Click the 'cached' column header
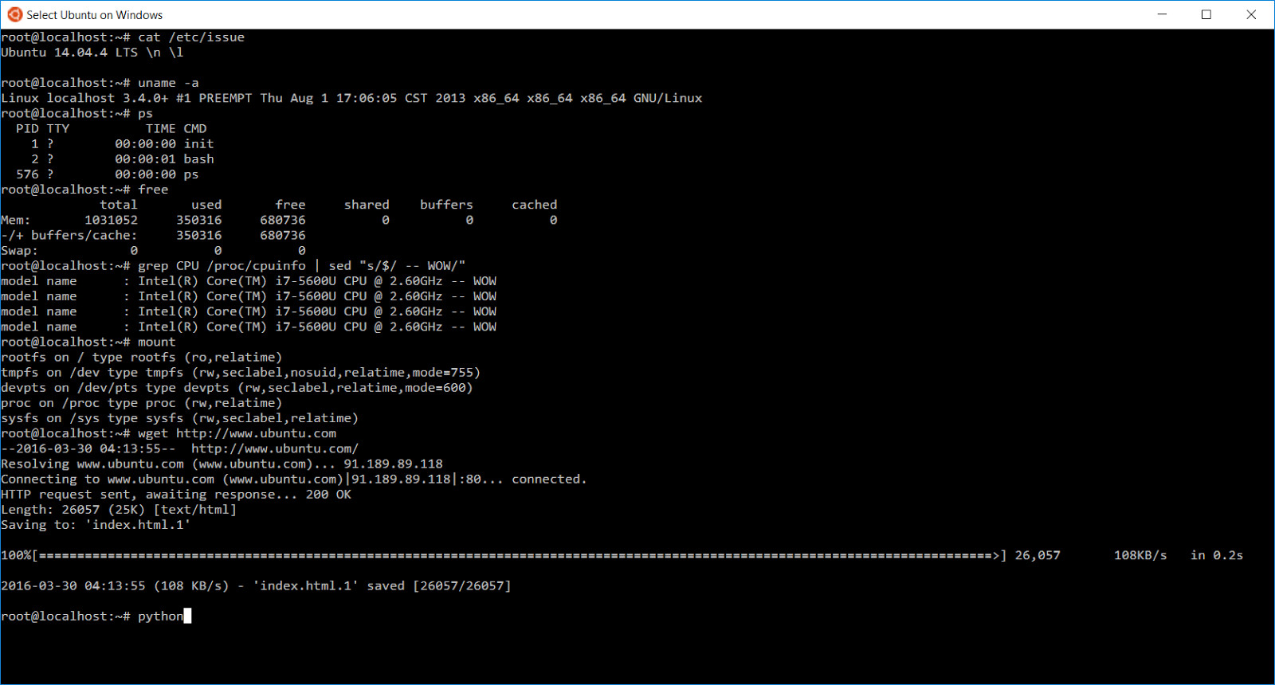The image size is (1275, 685). point(535,205)
